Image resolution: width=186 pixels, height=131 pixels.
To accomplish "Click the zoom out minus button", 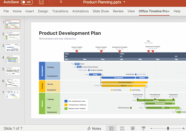I will tap(151, 128).
